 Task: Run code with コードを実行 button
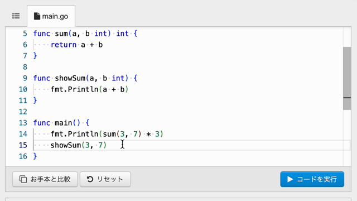click(x=312, y=179)
